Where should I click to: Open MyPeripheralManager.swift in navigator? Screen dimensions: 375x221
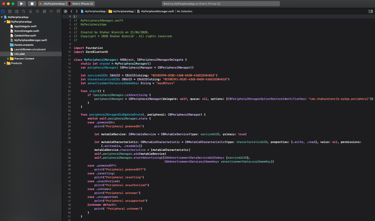30,40
